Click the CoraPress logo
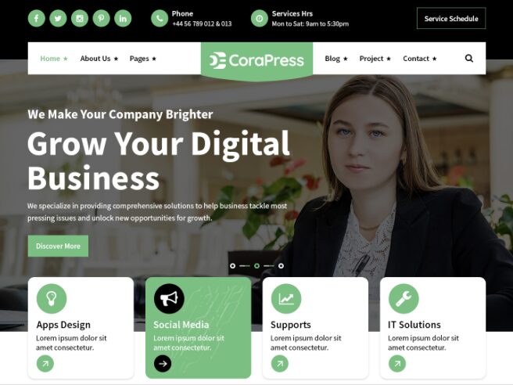Image resolution: width=513 pixels, height=385 pixels. (256, 60)
